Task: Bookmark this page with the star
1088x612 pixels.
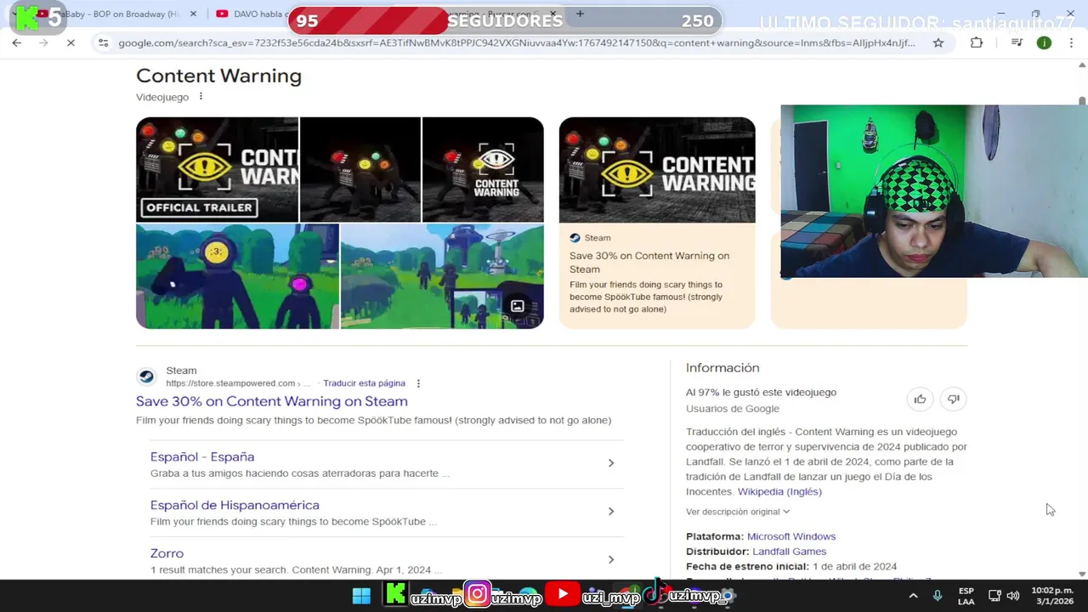Action: click(938, 42)
